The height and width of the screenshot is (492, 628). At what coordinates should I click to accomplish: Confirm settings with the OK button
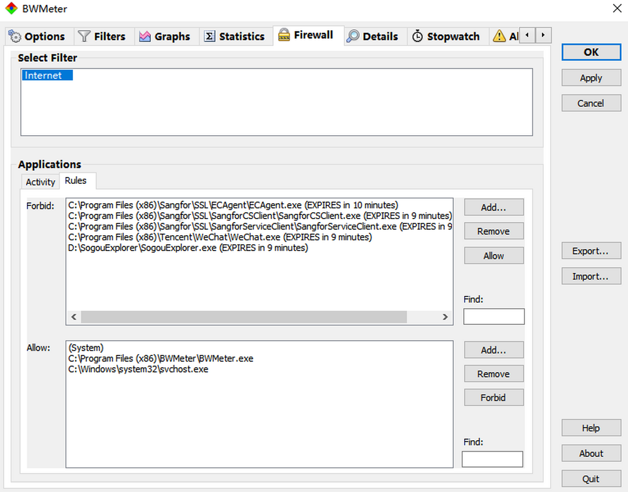[x=591, y=52]
